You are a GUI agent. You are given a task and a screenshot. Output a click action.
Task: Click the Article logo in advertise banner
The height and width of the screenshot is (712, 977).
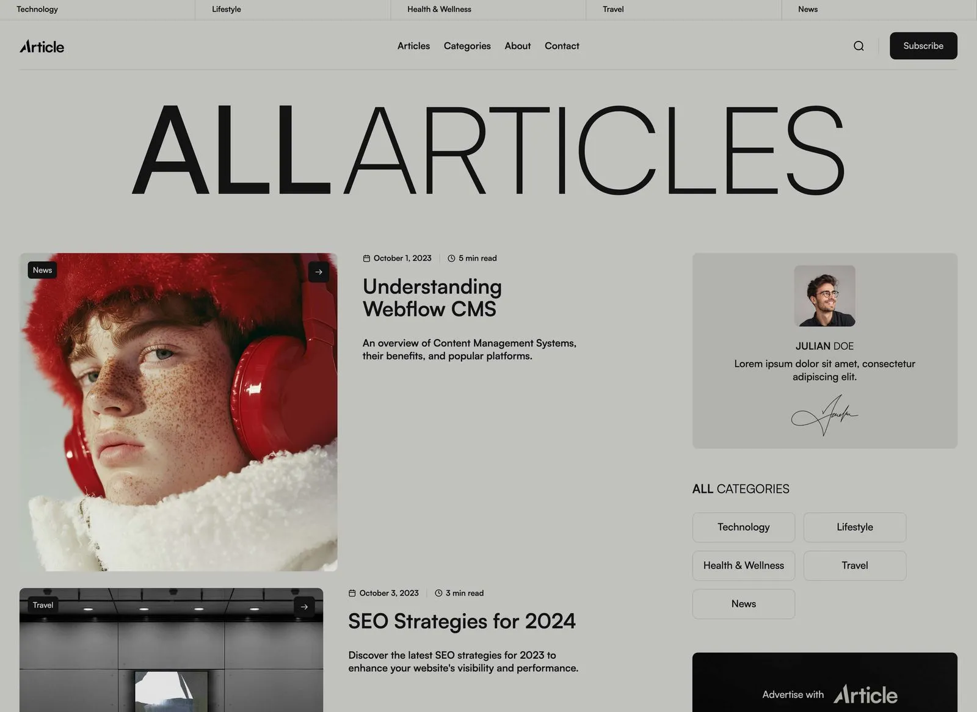point(865,694)
